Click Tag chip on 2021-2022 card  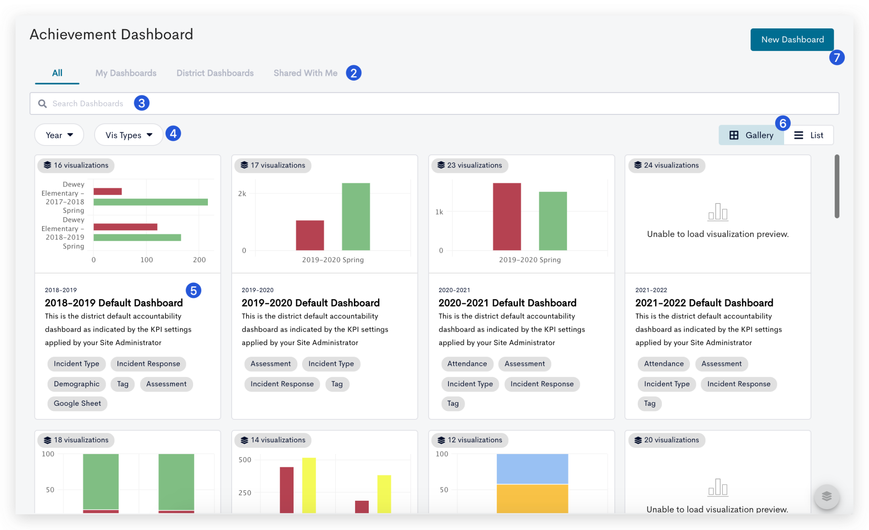coord(650,403)
